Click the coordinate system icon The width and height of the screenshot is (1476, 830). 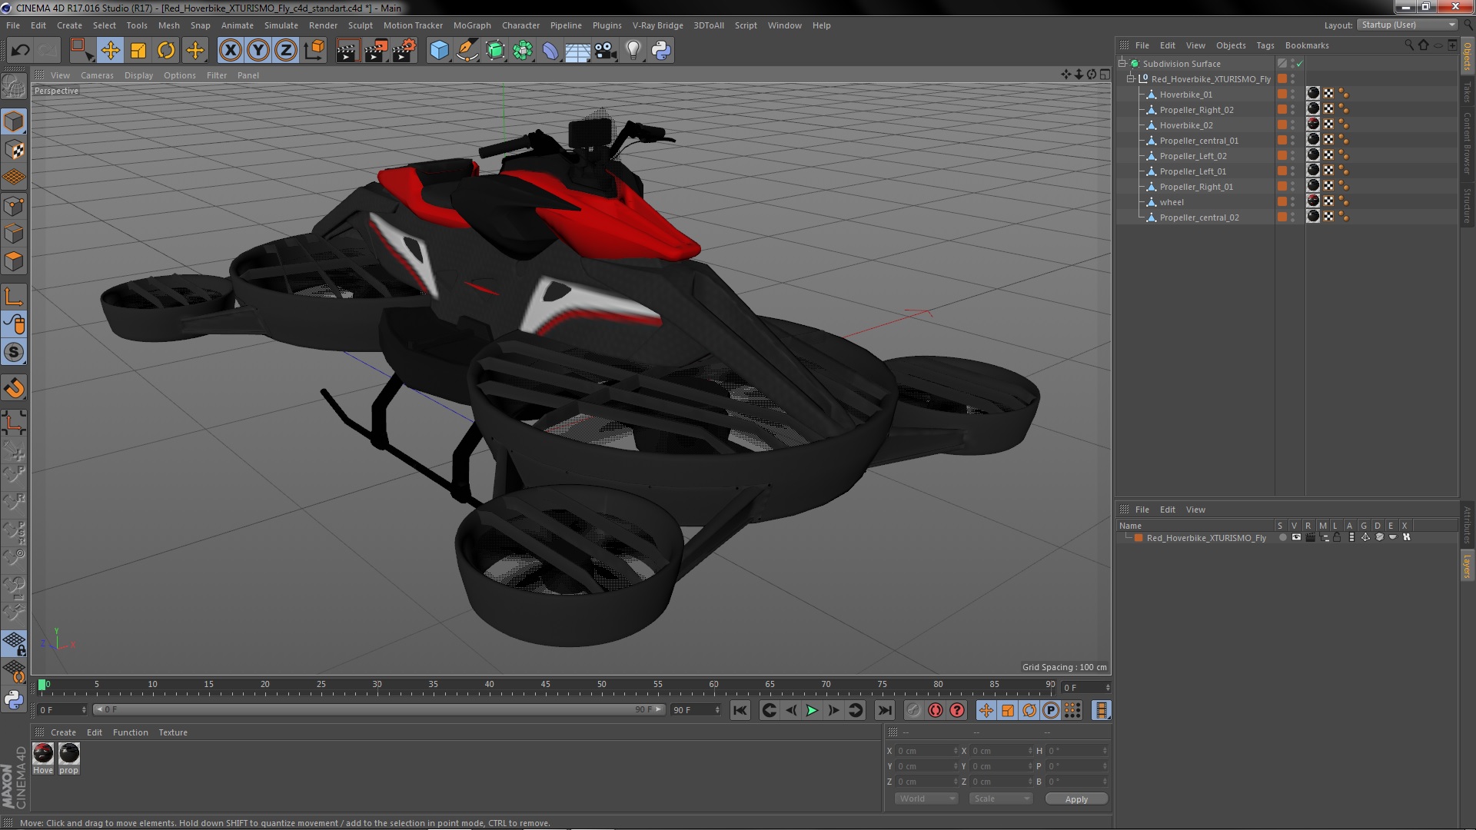point(314,51)
